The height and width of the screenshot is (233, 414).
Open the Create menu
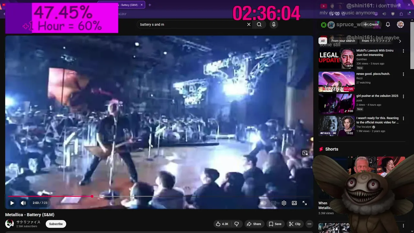tap(371, 24)
